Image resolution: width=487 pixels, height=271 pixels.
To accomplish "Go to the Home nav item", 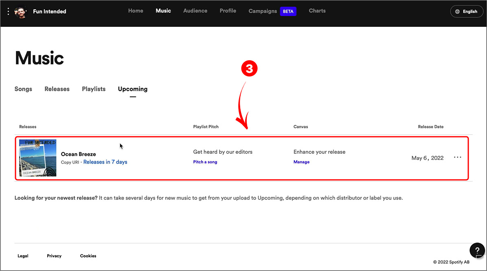I will click(x=136, y=11).
